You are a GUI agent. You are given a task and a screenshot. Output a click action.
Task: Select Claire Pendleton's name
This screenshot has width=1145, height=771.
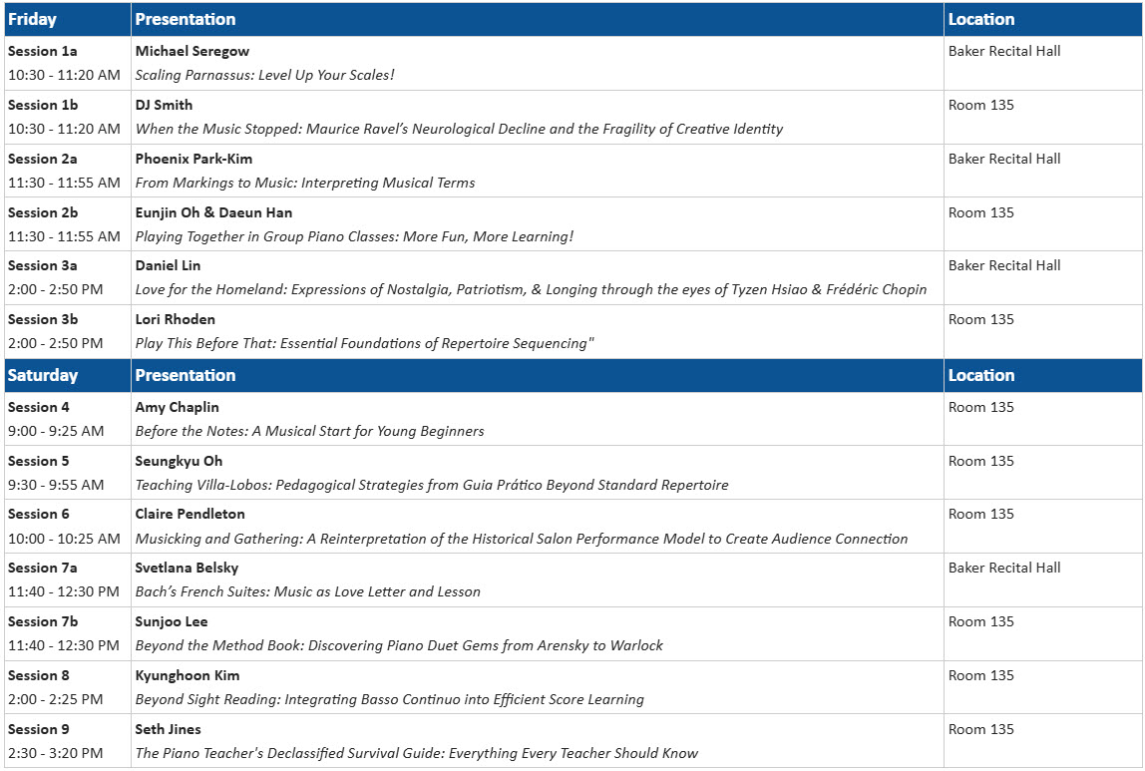pyautogui.click(x=190, y=514)
